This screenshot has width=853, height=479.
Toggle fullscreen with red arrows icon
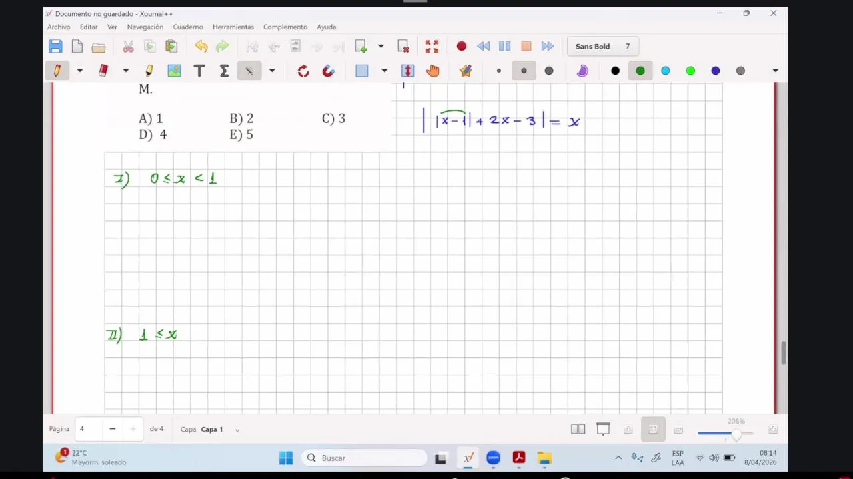click(432, 46)
